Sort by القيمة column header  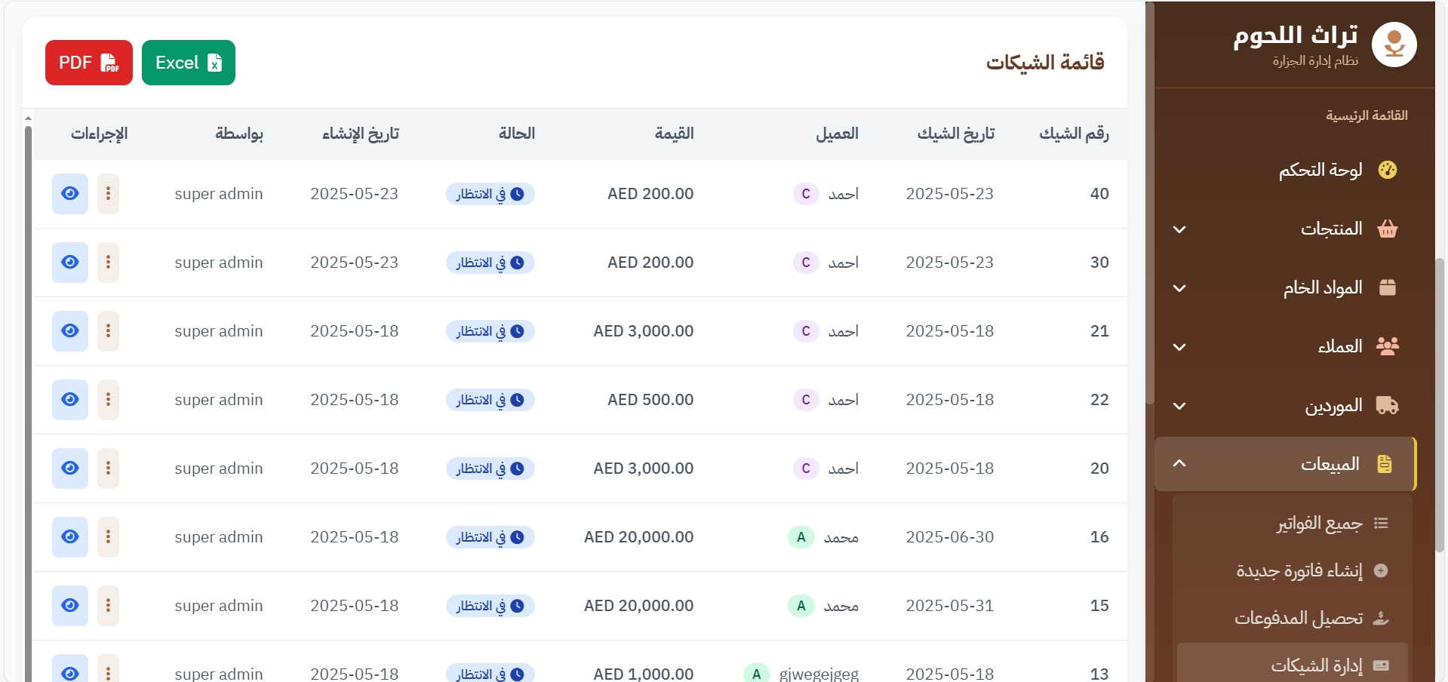tap(674, 134)
